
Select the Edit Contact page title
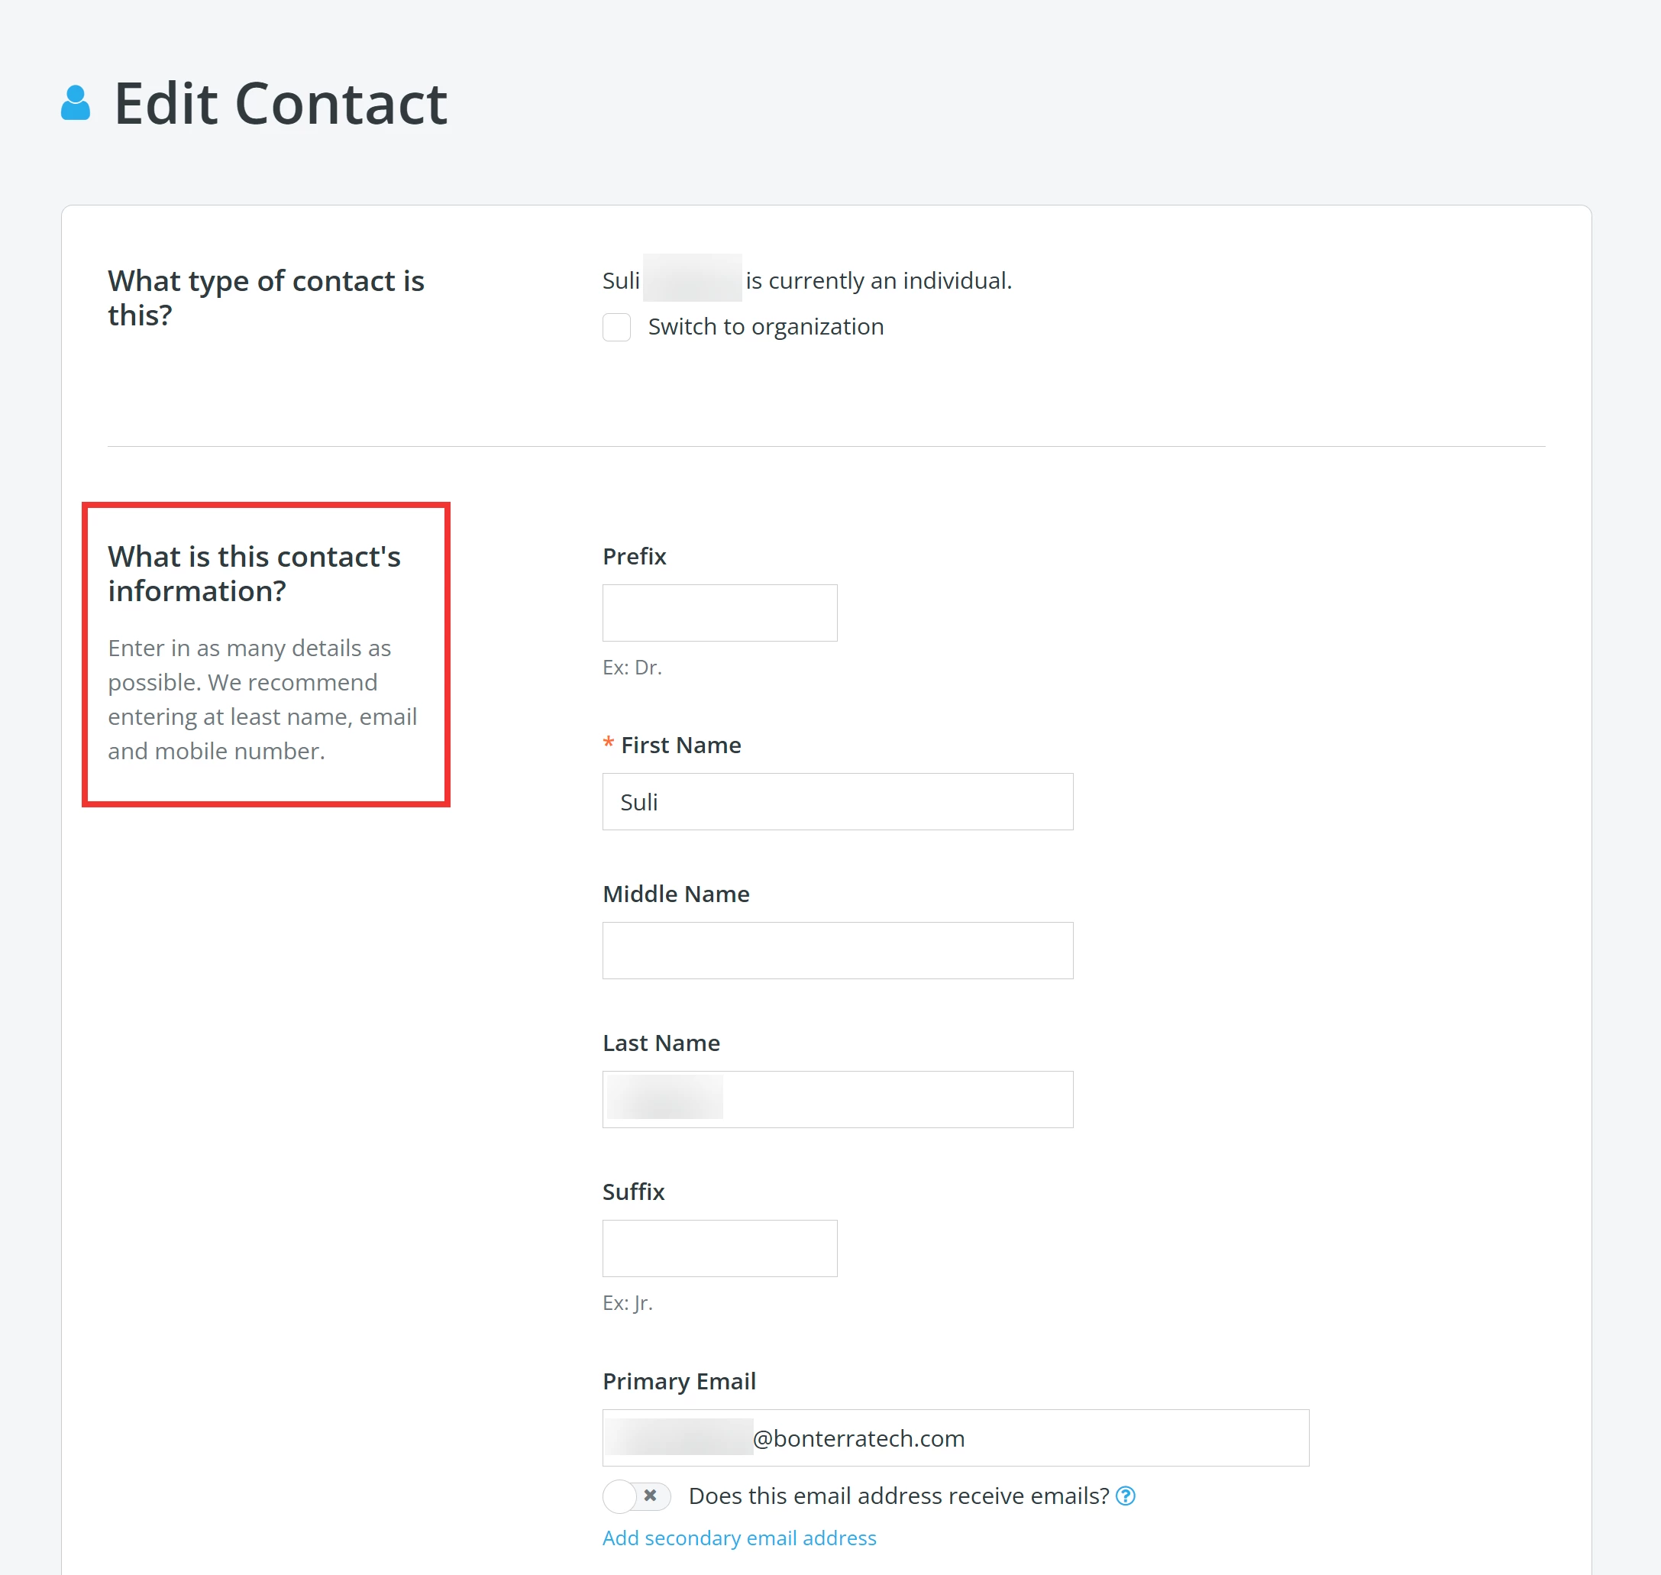click(x=281, y=102)
